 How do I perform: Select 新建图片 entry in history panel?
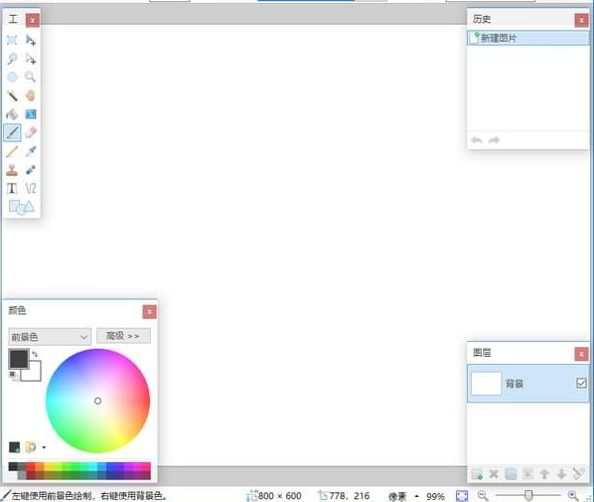tap(528, 38)
